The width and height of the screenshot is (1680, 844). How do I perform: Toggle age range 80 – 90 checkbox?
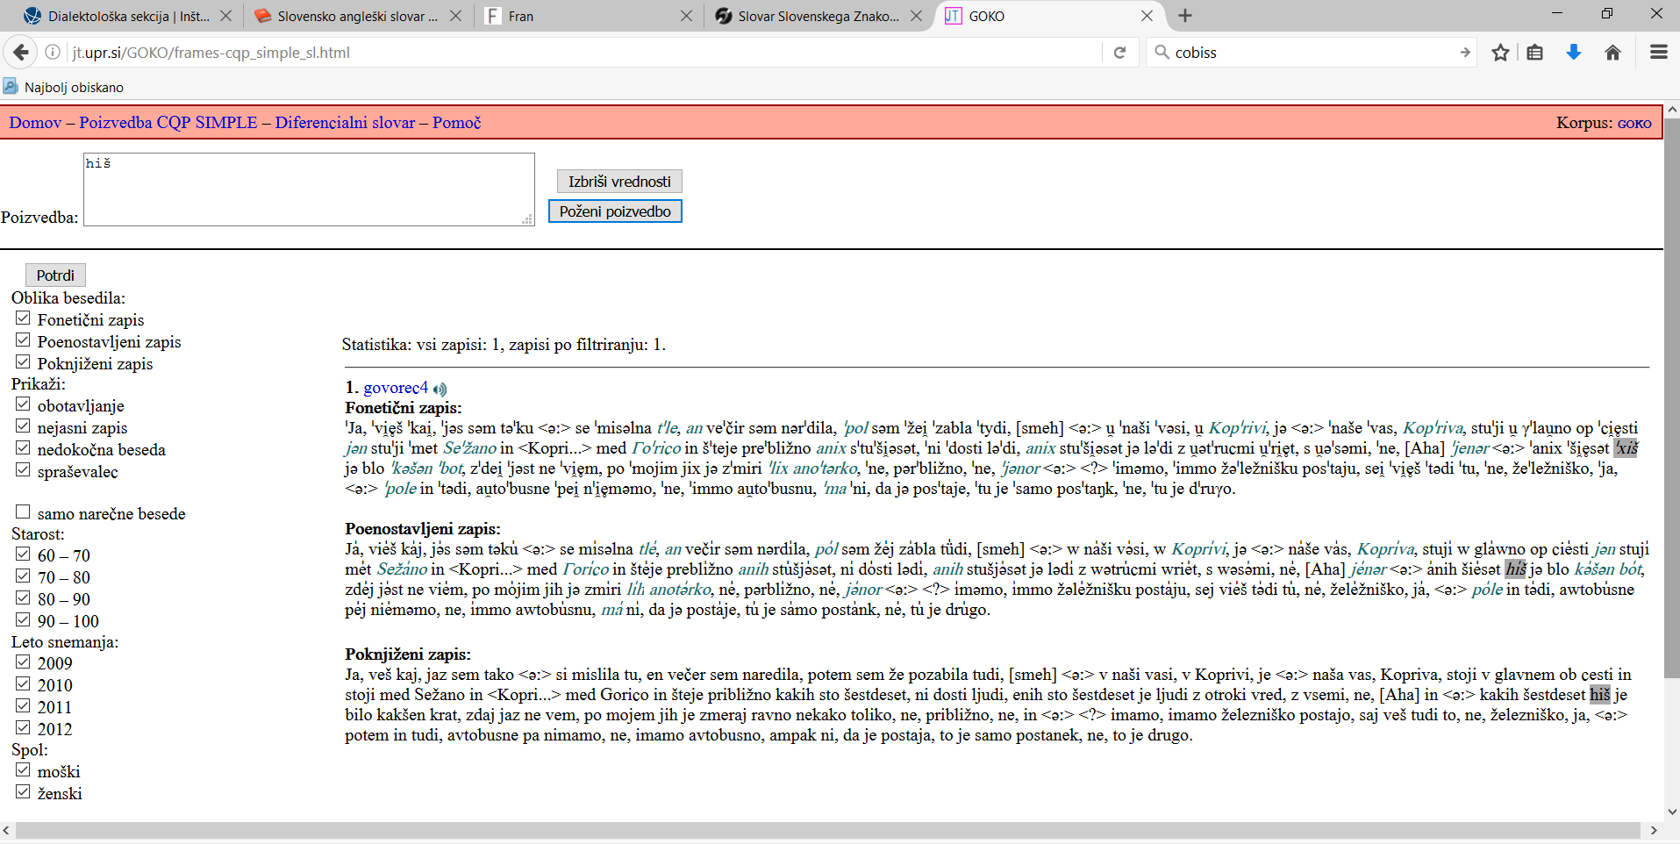click(23, 598)
